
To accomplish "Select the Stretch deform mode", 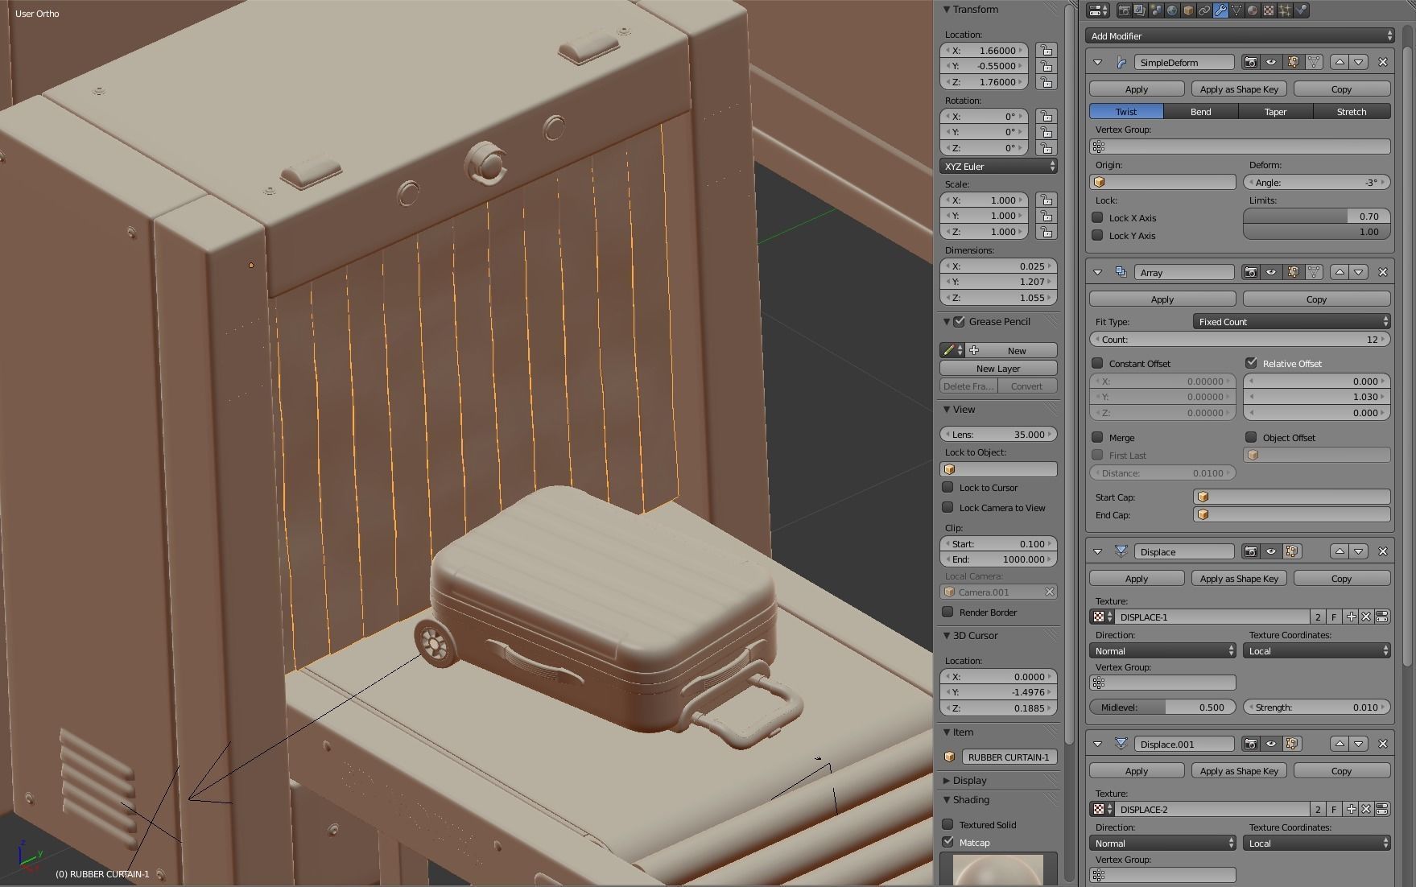I will click(1352, 111).
